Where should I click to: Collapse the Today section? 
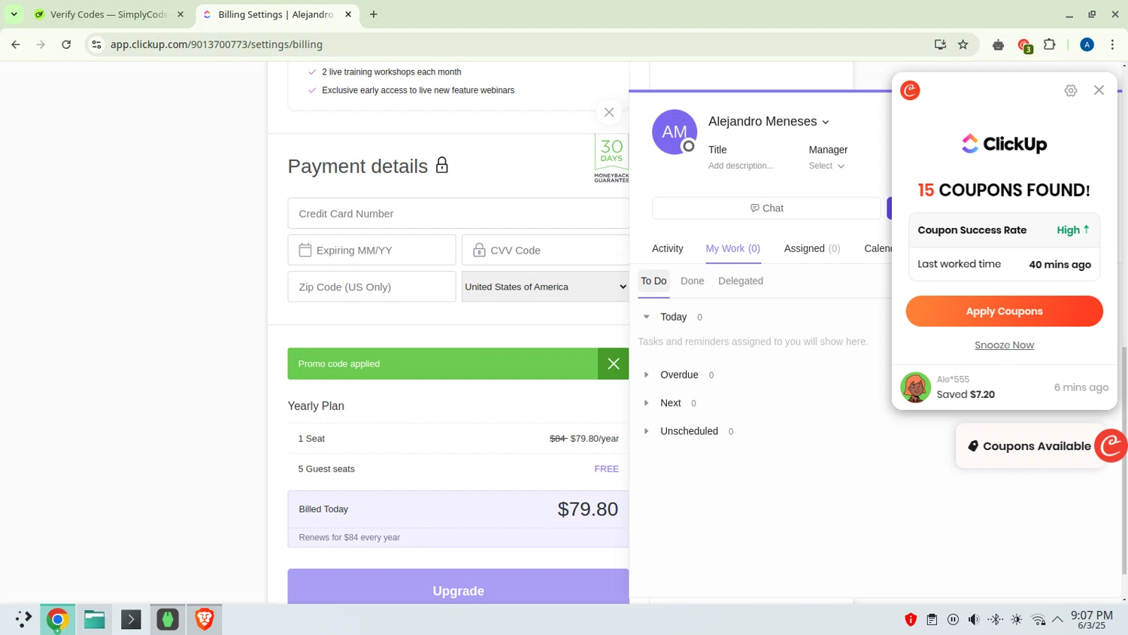[646, 317]
